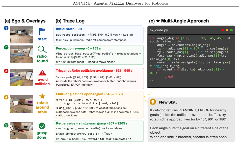The height and width of the screenshot is (151, 241).
Task: Click the green grasp done checkmark icon
Action: click(42, 126)
